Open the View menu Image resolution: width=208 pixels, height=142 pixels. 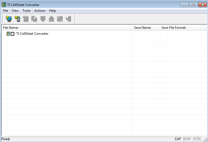pyautogui.click(x=15, y=11)
